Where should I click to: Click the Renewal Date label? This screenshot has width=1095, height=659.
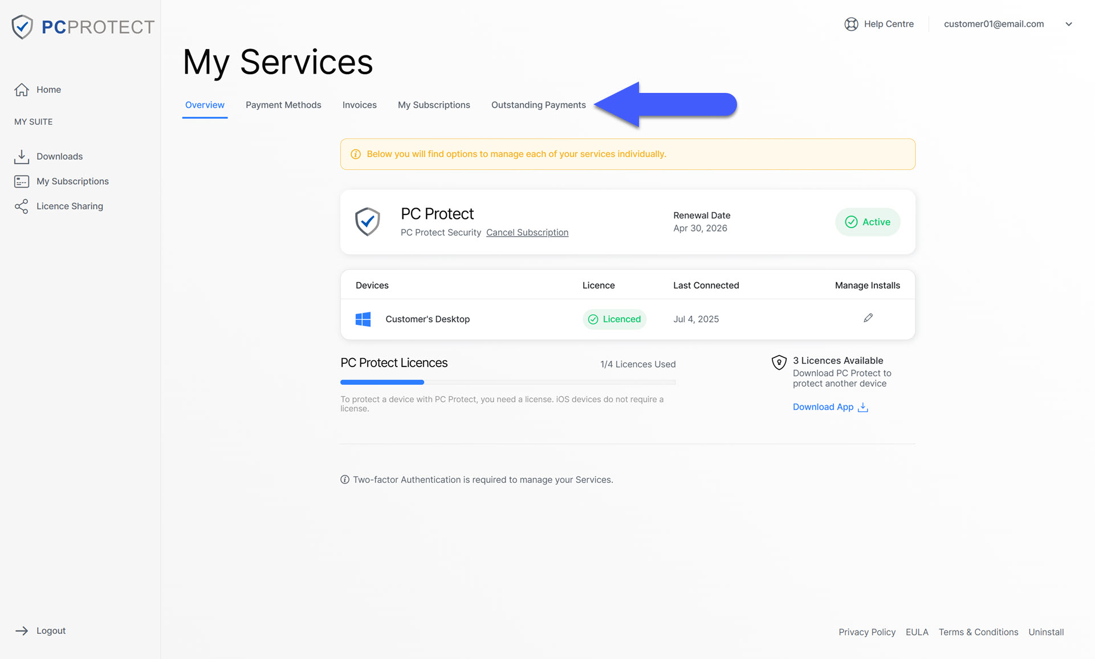pyautogui.click(x=702, y=215)
